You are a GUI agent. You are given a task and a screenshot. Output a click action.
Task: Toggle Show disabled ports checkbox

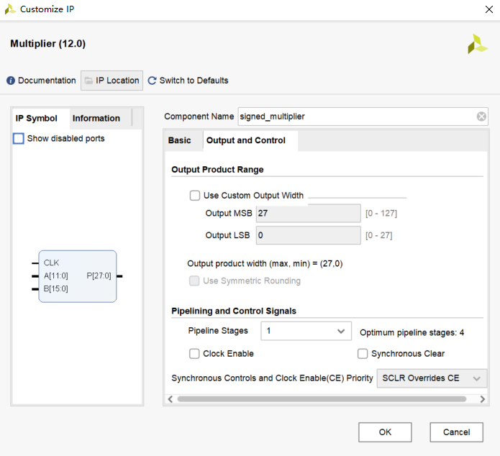click(x=19, y=138)
